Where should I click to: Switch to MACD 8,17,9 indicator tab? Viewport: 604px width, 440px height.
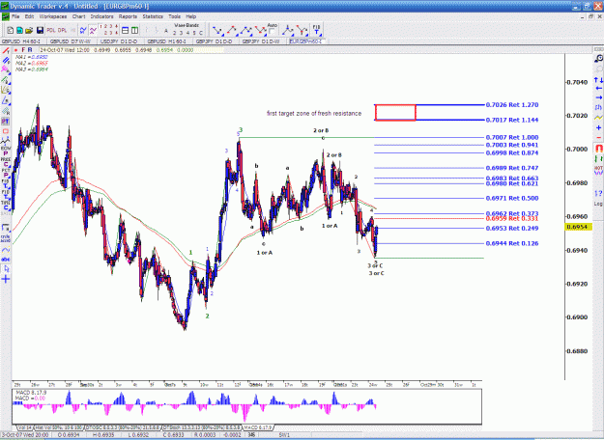click(x=258, y=427)
